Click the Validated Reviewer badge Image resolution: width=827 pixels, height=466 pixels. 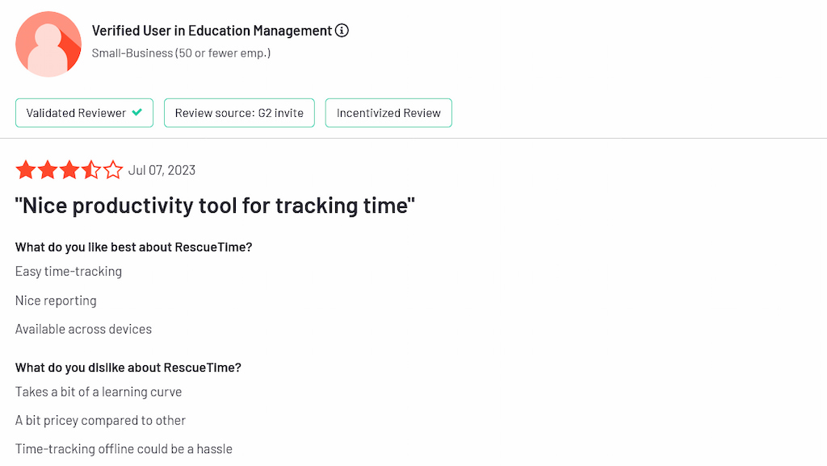click(84, 113)
